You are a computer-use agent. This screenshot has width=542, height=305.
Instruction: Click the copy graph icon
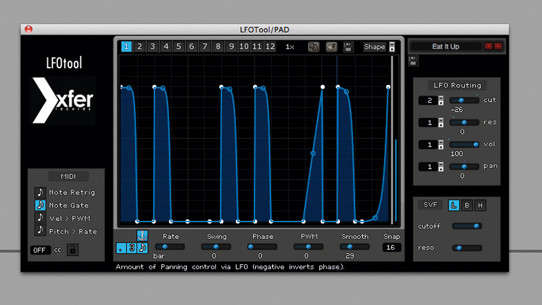click(314, 47)
